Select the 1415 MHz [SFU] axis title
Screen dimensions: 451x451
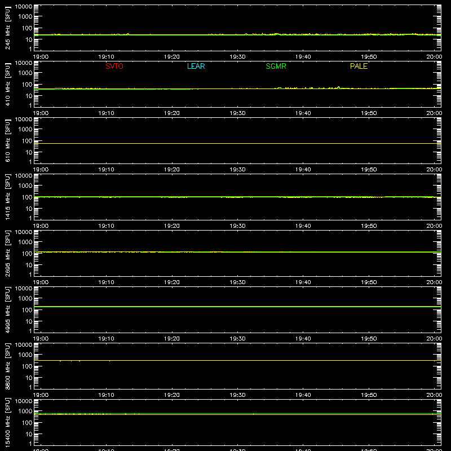(x=7, y=197)
